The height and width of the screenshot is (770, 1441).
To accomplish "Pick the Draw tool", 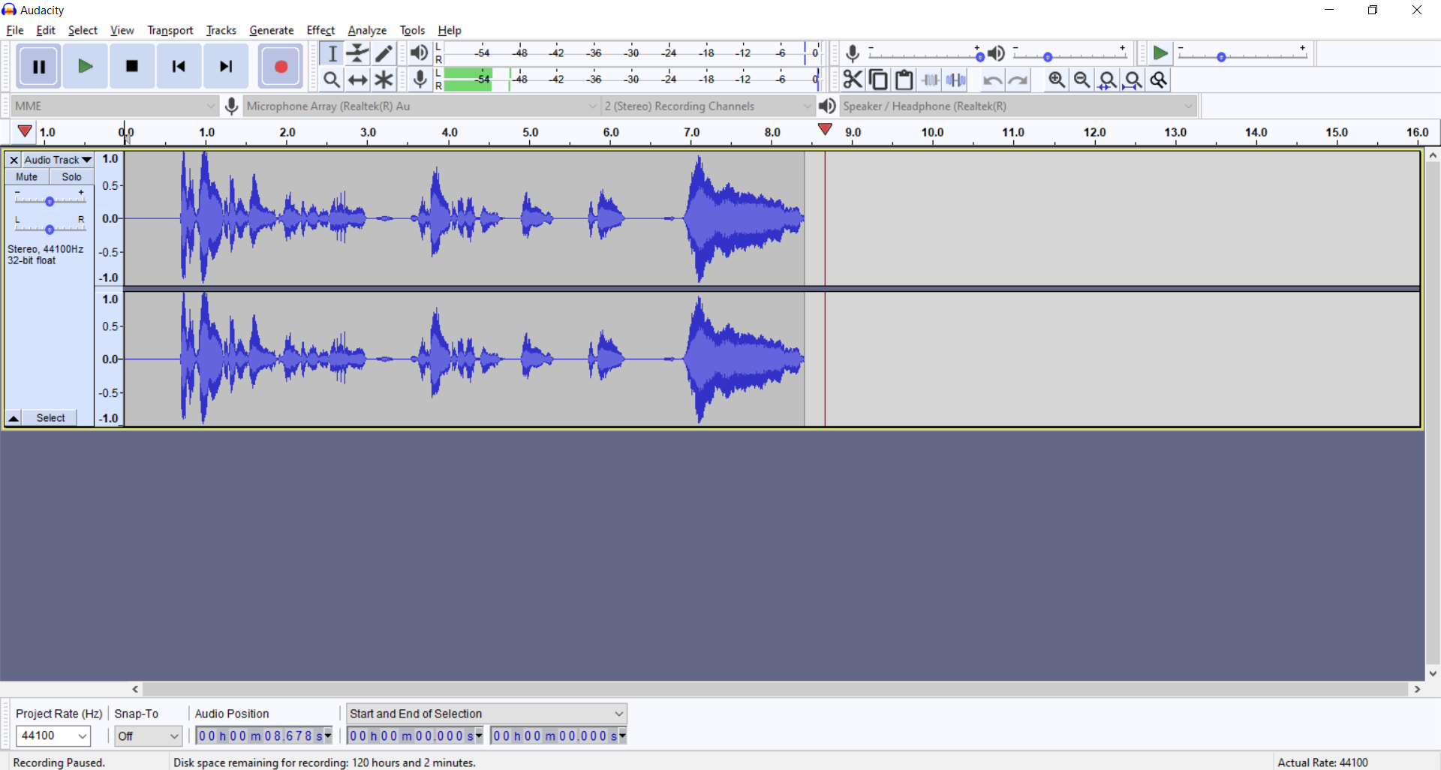I will pyautogui.click(x=384, y=53).
